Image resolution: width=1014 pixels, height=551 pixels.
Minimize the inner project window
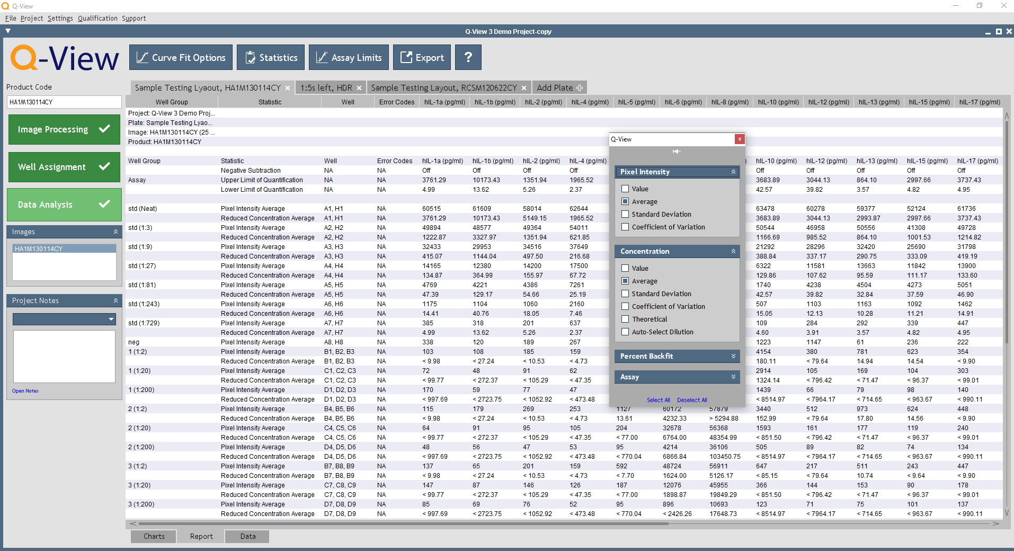click(988, 32)
